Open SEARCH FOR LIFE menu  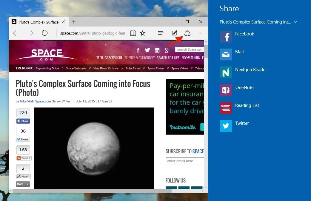pyautogui.click(x=168, y=58)
